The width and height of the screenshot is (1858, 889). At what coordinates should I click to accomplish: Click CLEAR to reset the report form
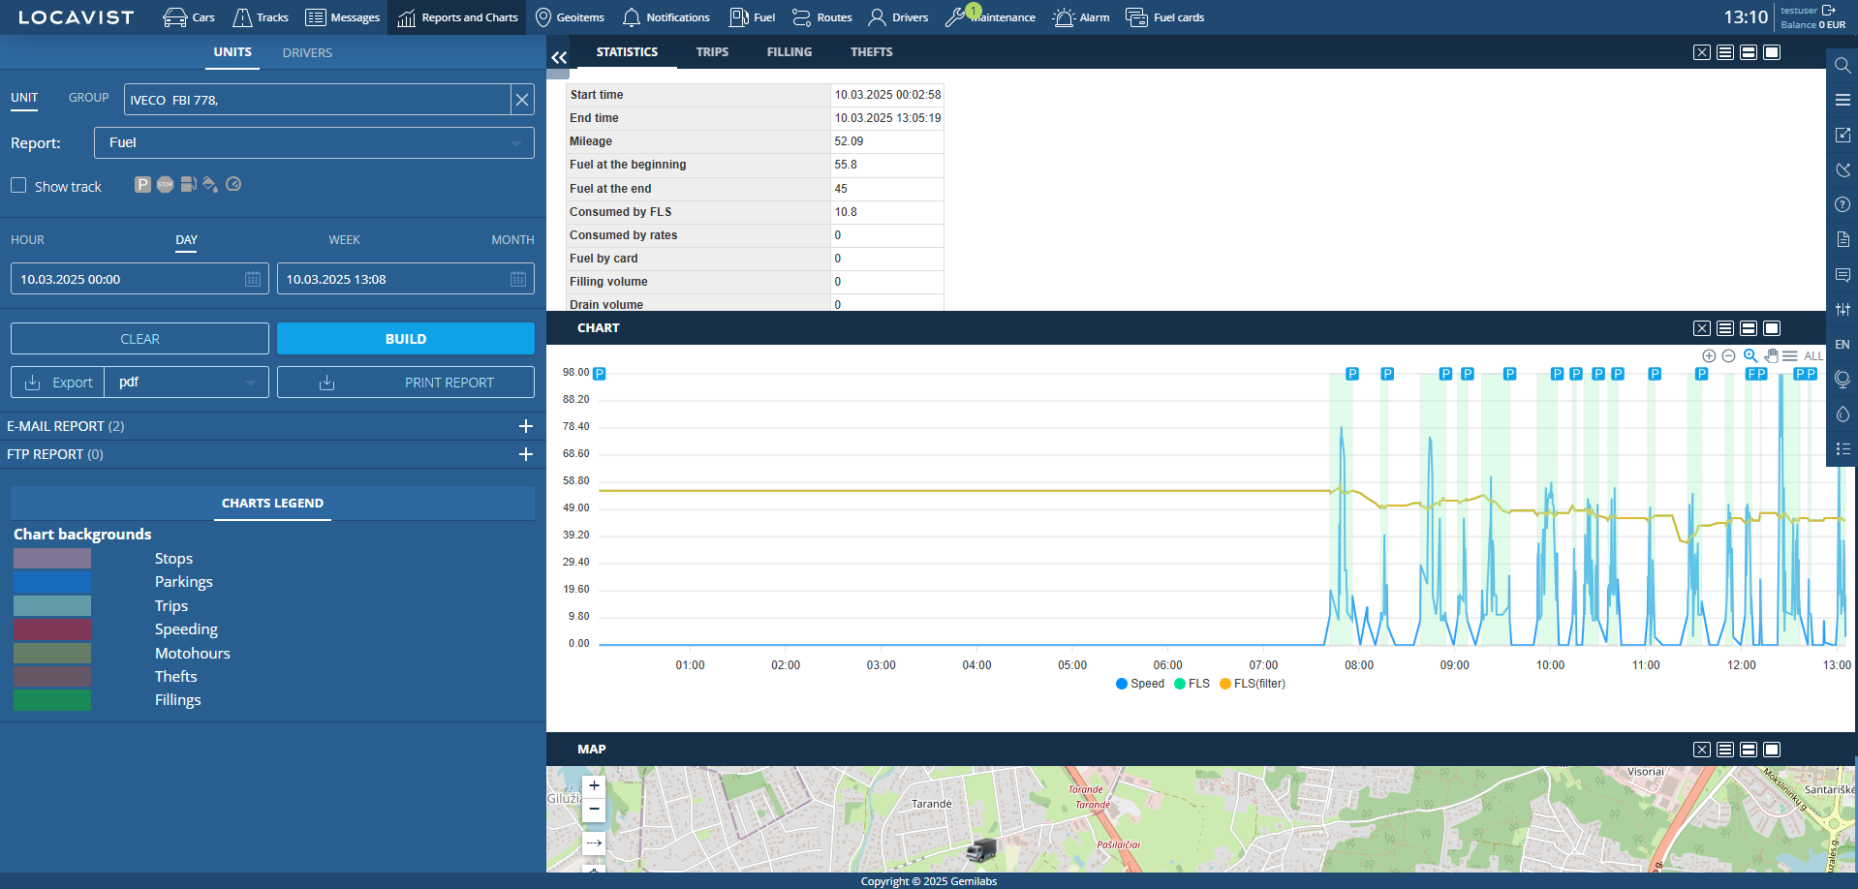point(139,338)
